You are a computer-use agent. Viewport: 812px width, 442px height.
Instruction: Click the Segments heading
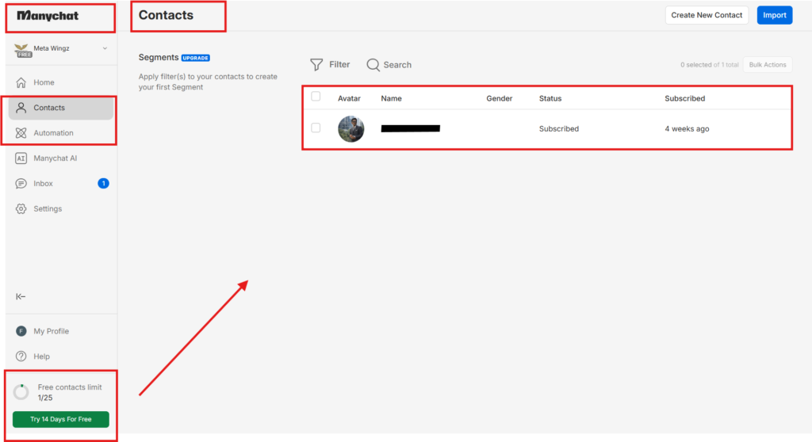159,58
